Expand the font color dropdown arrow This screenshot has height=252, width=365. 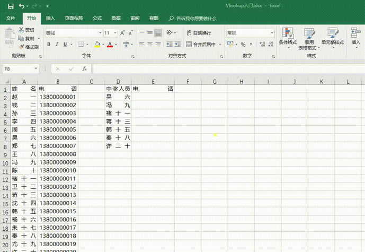point(116,44)
